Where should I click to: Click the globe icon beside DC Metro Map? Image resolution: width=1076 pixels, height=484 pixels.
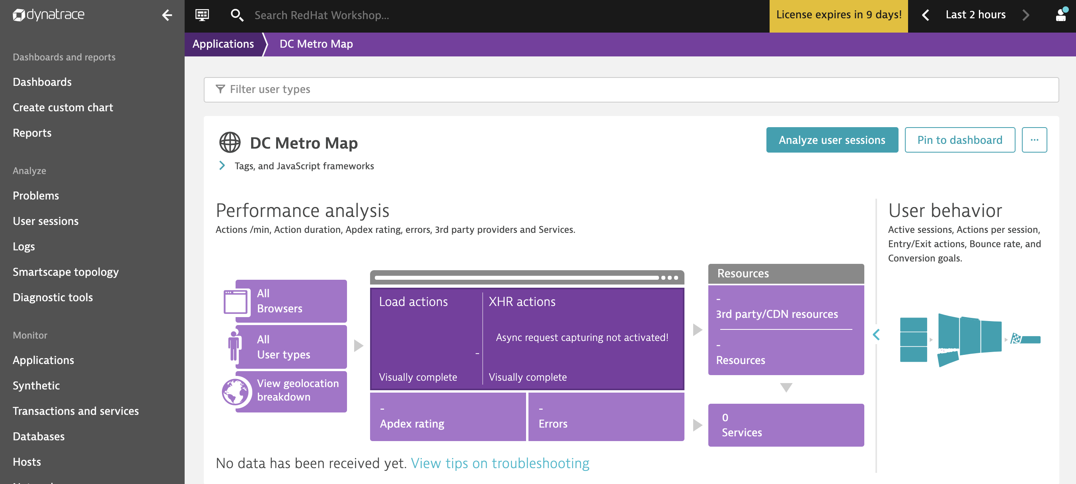coord(230,142)
